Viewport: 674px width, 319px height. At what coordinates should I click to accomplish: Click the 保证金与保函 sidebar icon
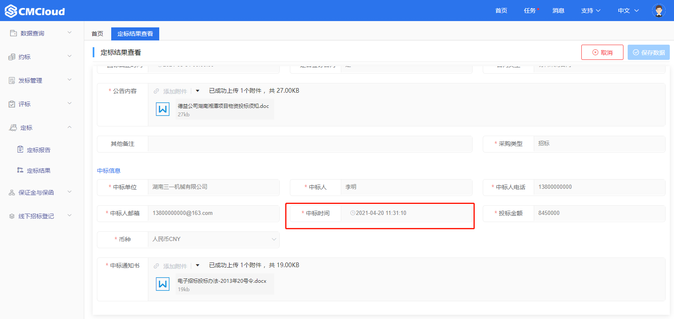pyautogui.click(x=12, y=192)
